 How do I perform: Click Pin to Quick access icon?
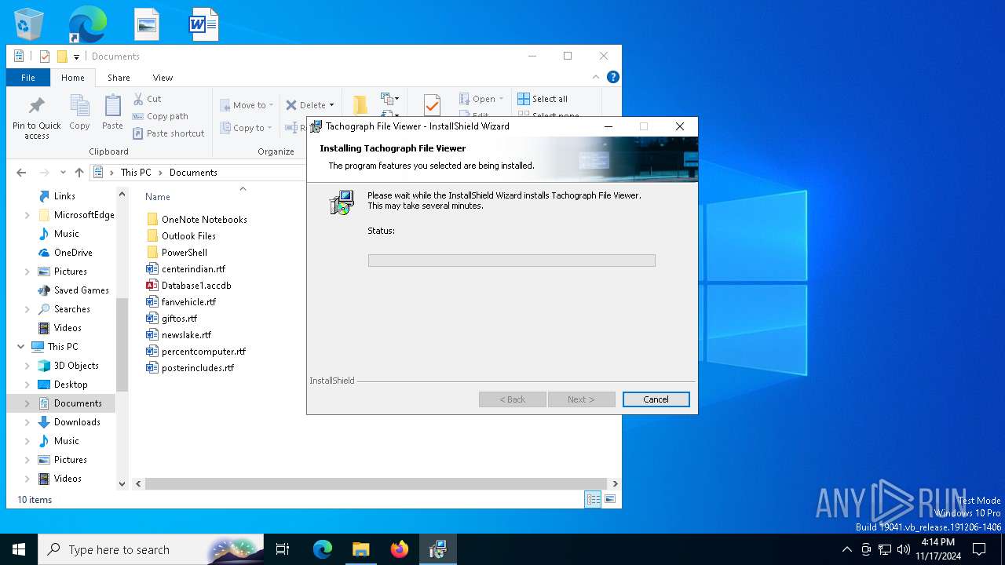point(36,118)
